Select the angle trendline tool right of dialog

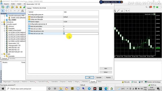click(122, 11)
